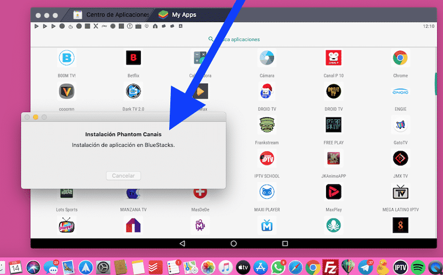The image size is (443, 275).
Task: Open the blue M television icon
Action: tap(267, 225)
